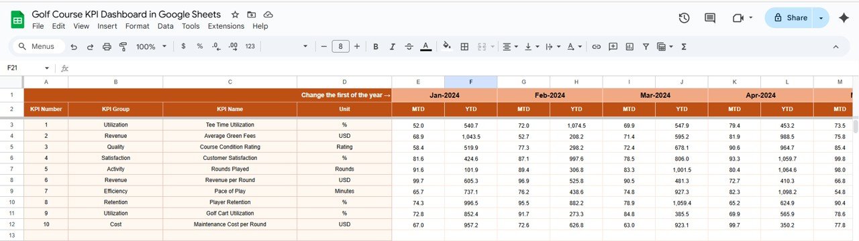Open the text rotation dropdown
This screenshot has width=859, height=241.
[x=574, y=47]
